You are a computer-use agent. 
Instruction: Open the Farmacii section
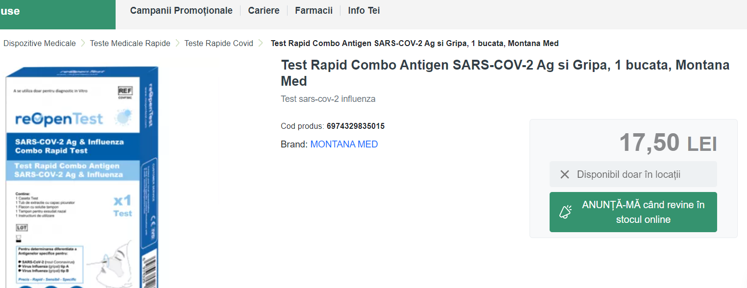click(313, 10)
